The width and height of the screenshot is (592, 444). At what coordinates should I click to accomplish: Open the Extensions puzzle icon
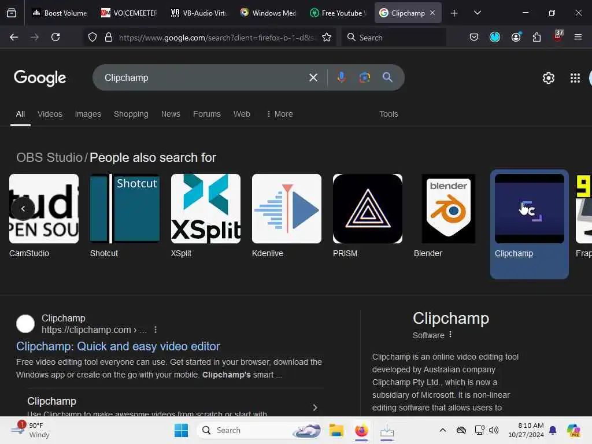[536, 37]
